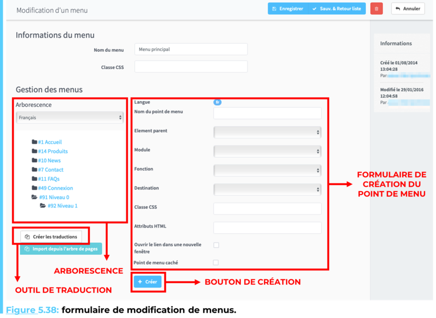The height and width of the screenshot is (318, 436).
Task: Collapse the open Niveau 0 folder icon
Action: point(34,197)
